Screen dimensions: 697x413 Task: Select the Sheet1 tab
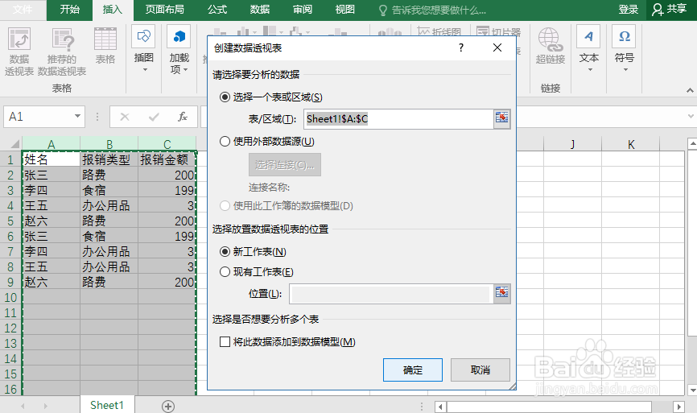point(107,405)
